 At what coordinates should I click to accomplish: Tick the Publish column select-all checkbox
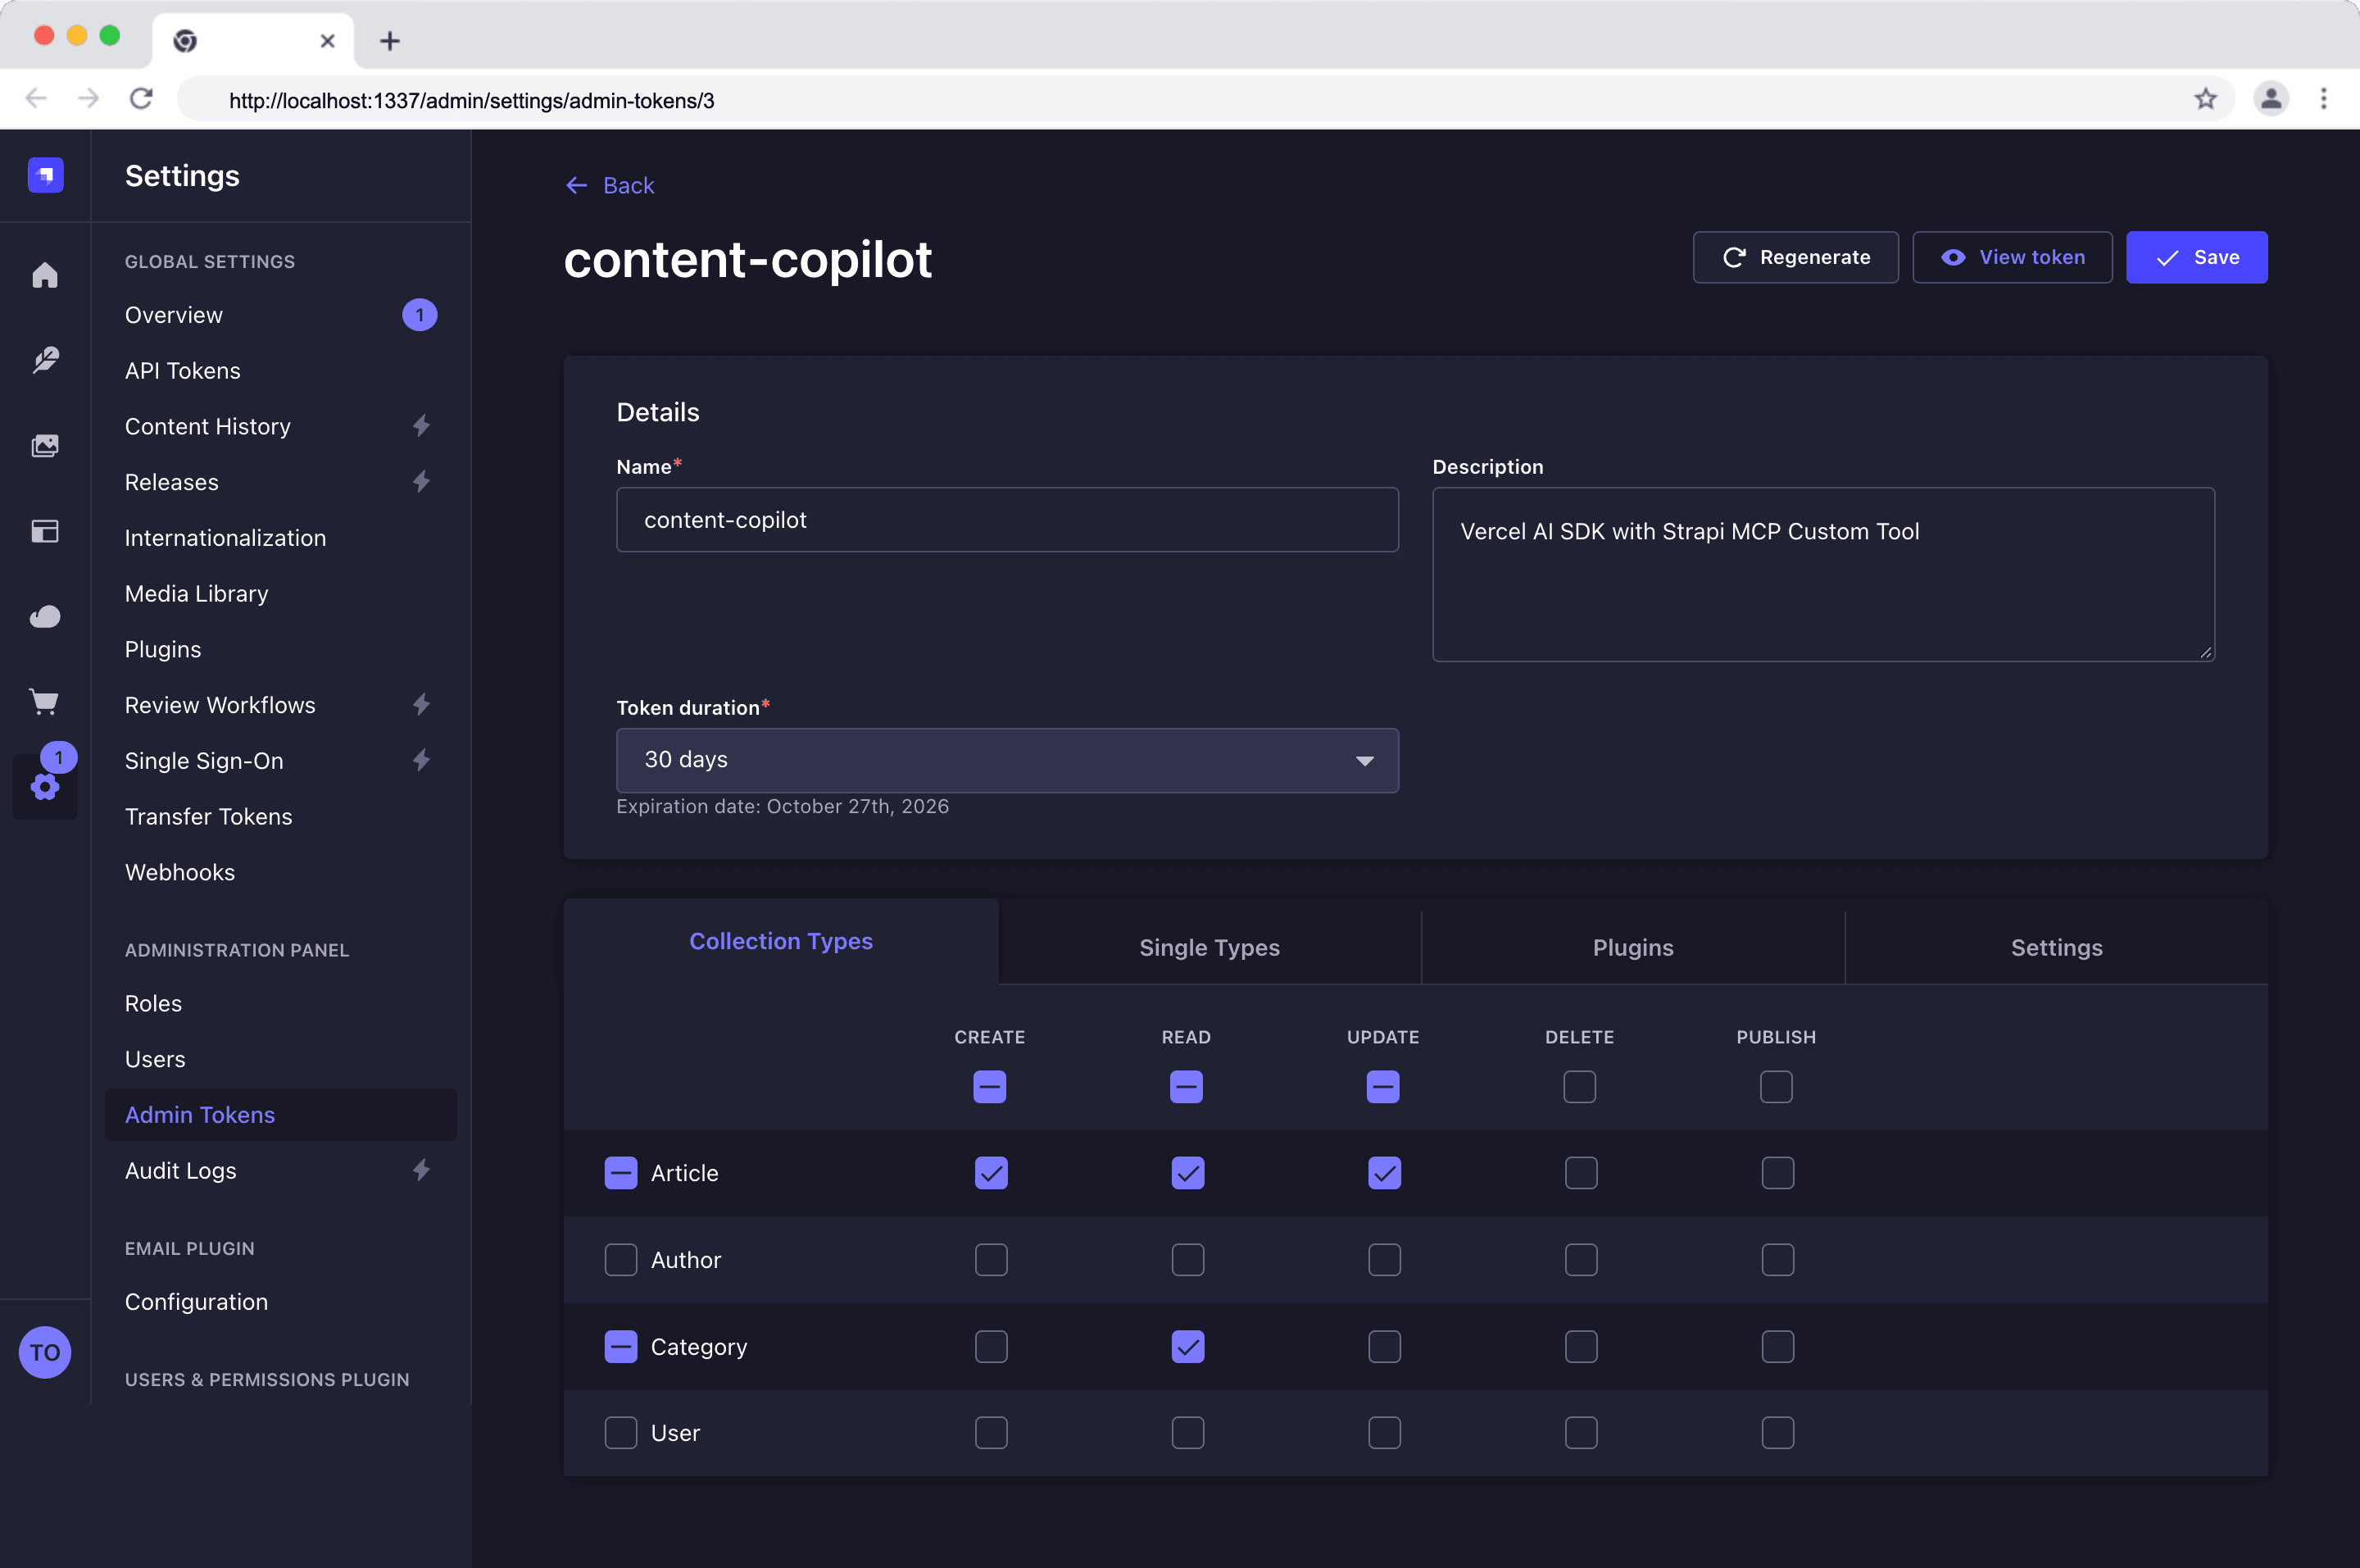click(1777, 1087)
